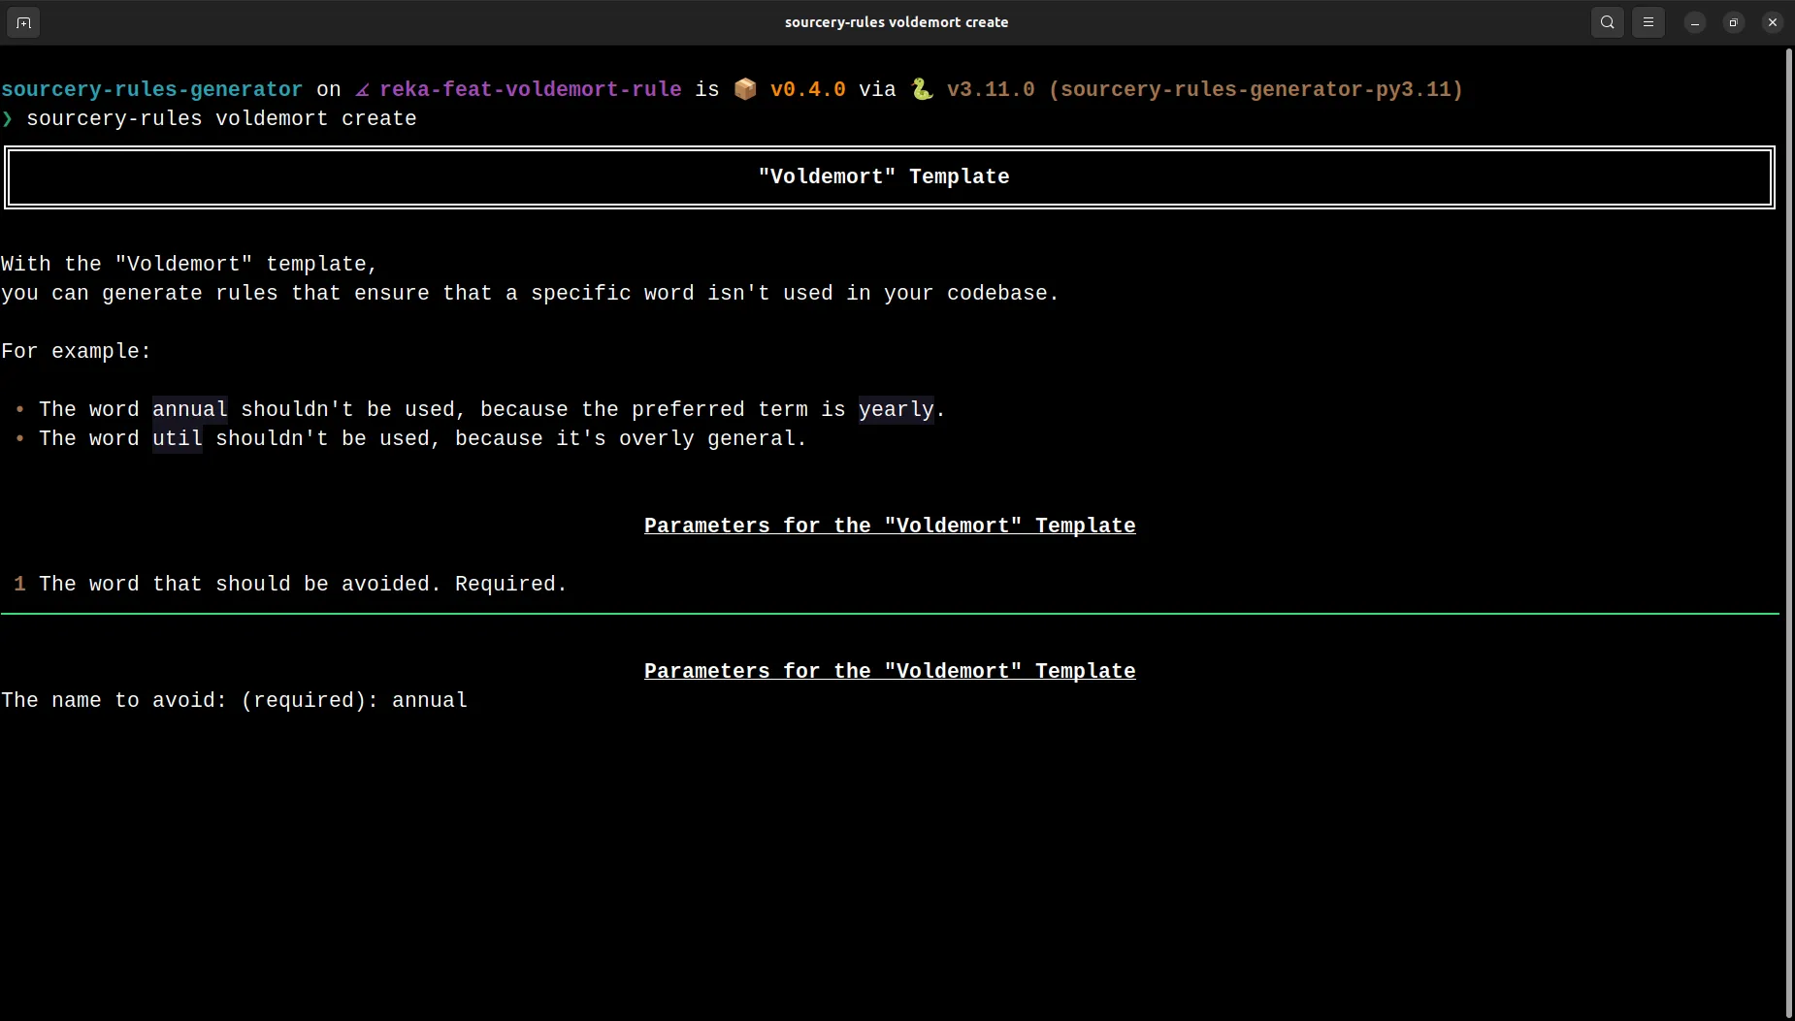Click the second Parameters for the Voldemort Template heading
The width and height of the screenshot is (1795, 1021).
tap(890, 671)
